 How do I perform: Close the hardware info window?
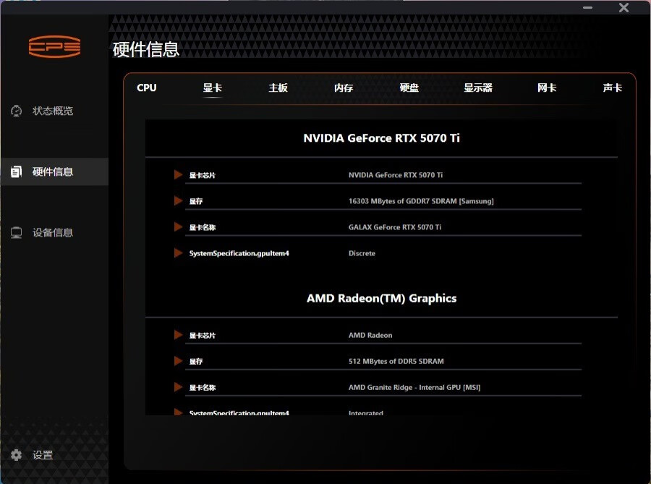coord(624,7)
